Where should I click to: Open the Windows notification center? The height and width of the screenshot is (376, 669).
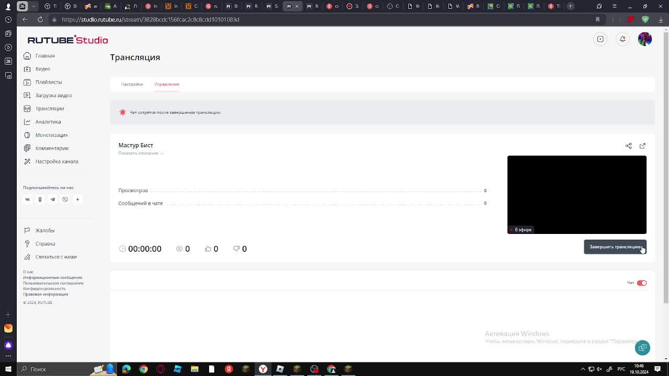658,369
